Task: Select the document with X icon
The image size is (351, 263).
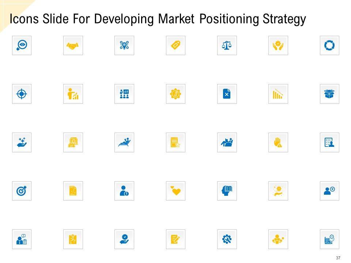Action: (227, 94)
